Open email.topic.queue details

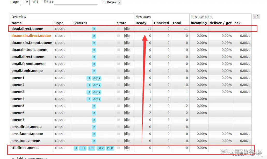coord(27,71)
